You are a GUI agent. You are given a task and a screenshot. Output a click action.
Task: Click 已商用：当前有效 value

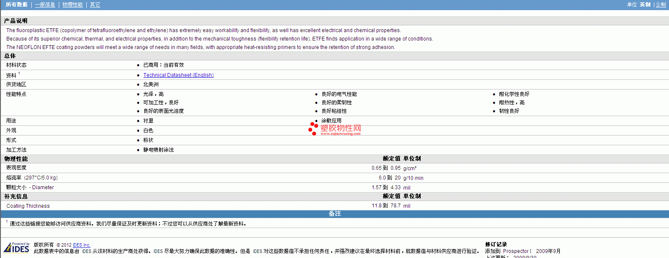[x=163, y=65]
